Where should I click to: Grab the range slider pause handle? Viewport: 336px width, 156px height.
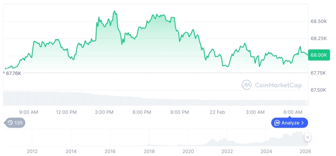[308, 137]
